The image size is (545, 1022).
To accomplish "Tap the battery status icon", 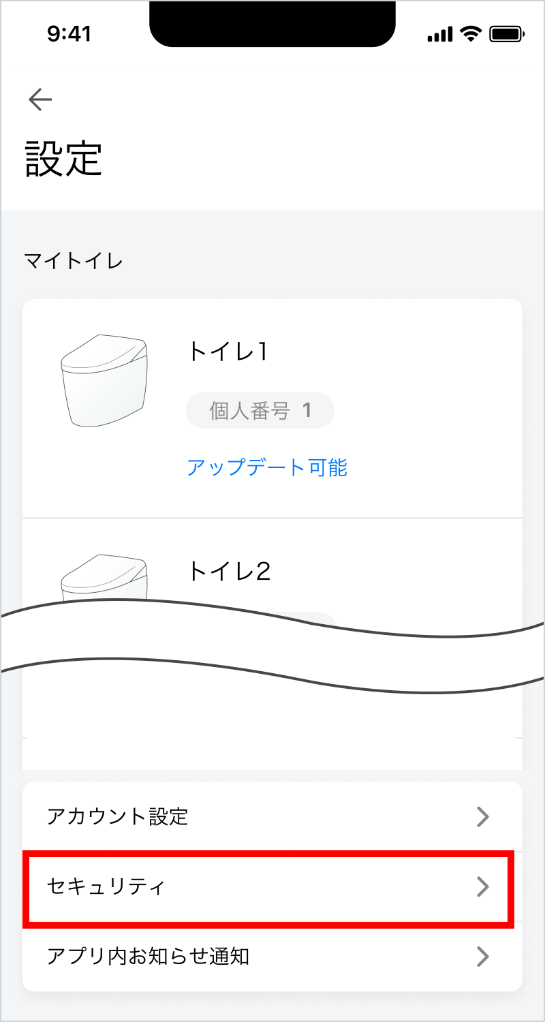I will click(505, 34).
